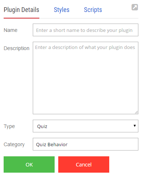Click the short name placeholder text
Viewport: 142px width, 177px height.
pos(84,30)
